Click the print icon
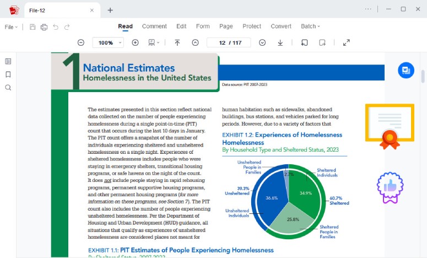The image size is (427, 258). [x=44, y=27]
